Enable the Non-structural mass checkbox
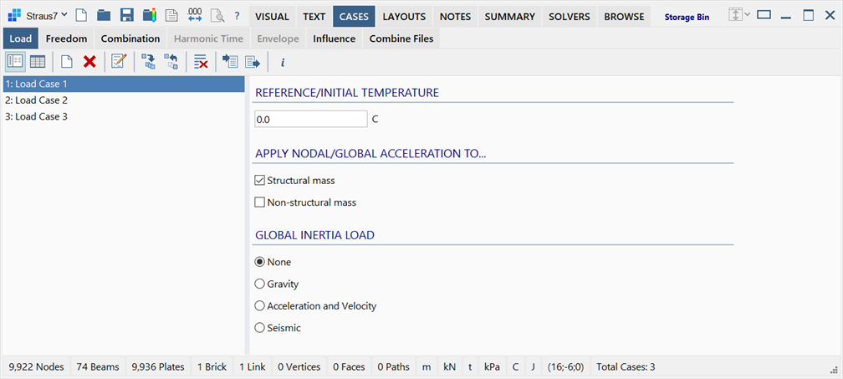 (x=259, y=202)
